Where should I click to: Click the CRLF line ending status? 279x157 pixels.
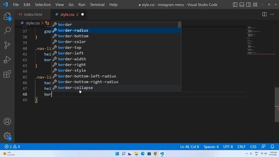click(x=241, y=147)
